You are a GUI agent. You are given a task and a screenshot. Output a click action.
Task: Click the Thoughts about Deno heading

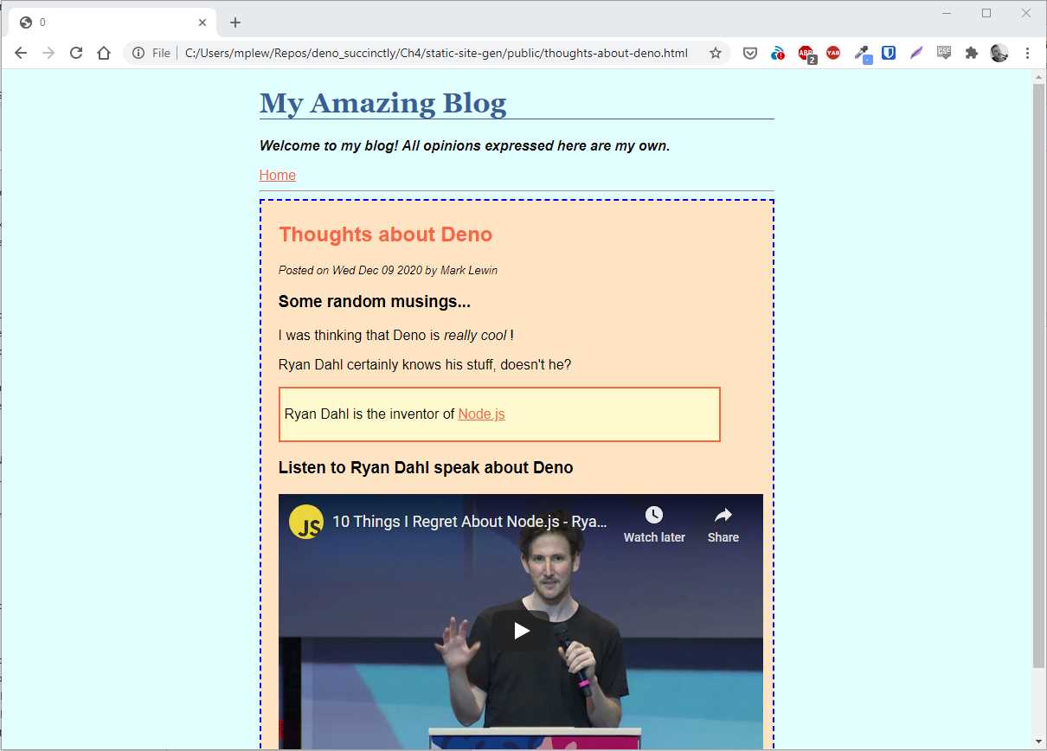[385, 234]
